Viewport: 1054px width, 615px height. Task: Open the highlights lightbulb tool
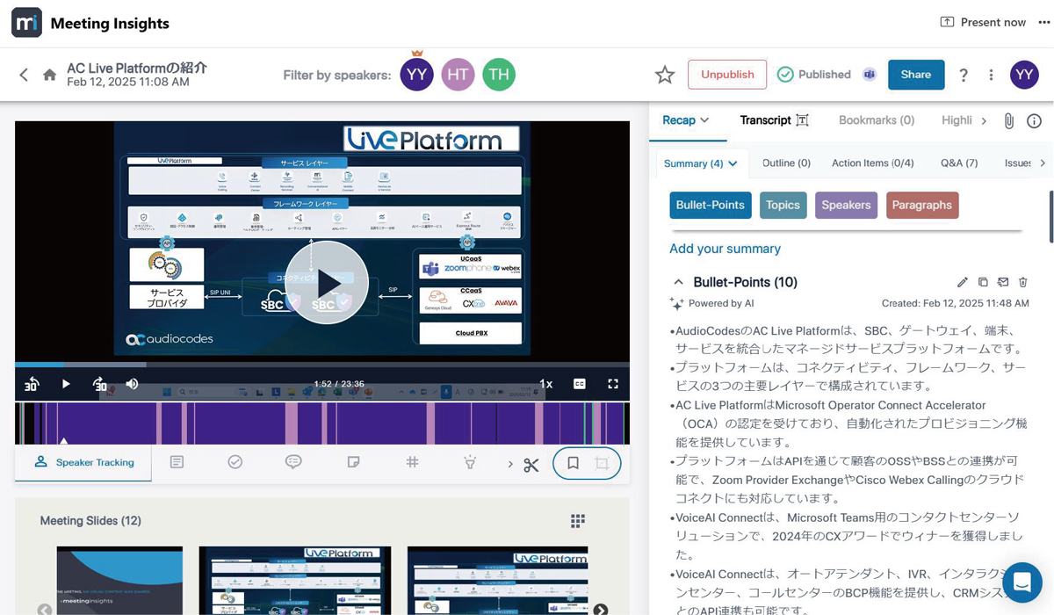[x=471, y=461]
